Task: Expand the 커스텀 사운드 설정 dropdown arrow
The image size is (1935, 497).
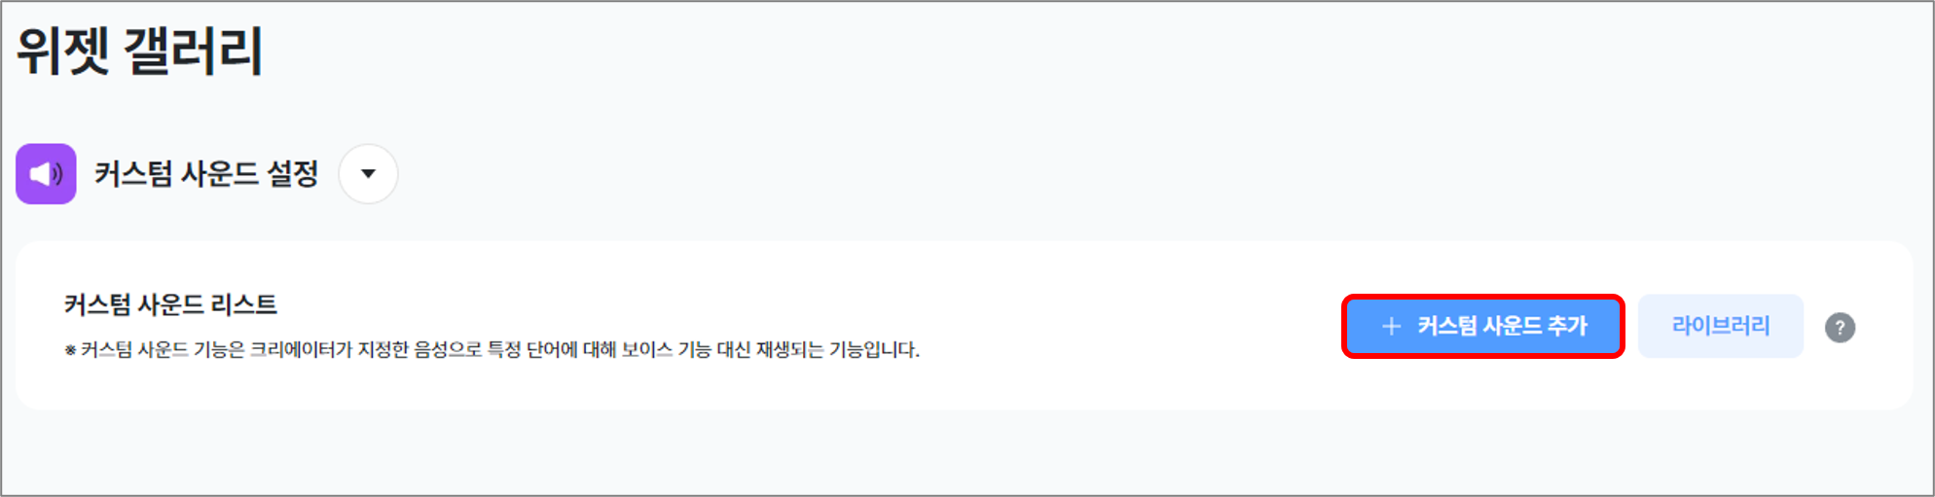Action: click(x=368, y=174)
